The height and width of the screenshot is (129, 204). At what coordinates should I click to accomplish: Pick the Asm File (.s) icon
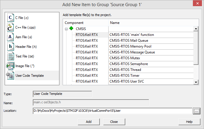(x=10, y=37)
